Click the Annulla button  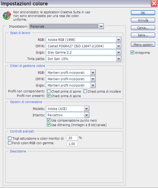click(x=143, y=20)
